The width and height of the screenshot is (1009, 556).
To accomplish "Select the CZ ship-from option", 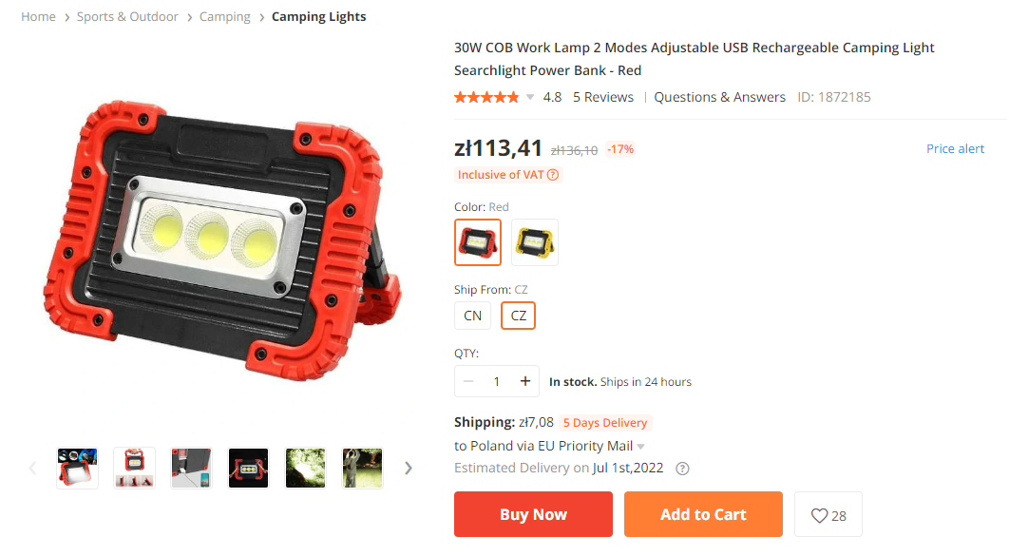I will [x=518, y=316].
